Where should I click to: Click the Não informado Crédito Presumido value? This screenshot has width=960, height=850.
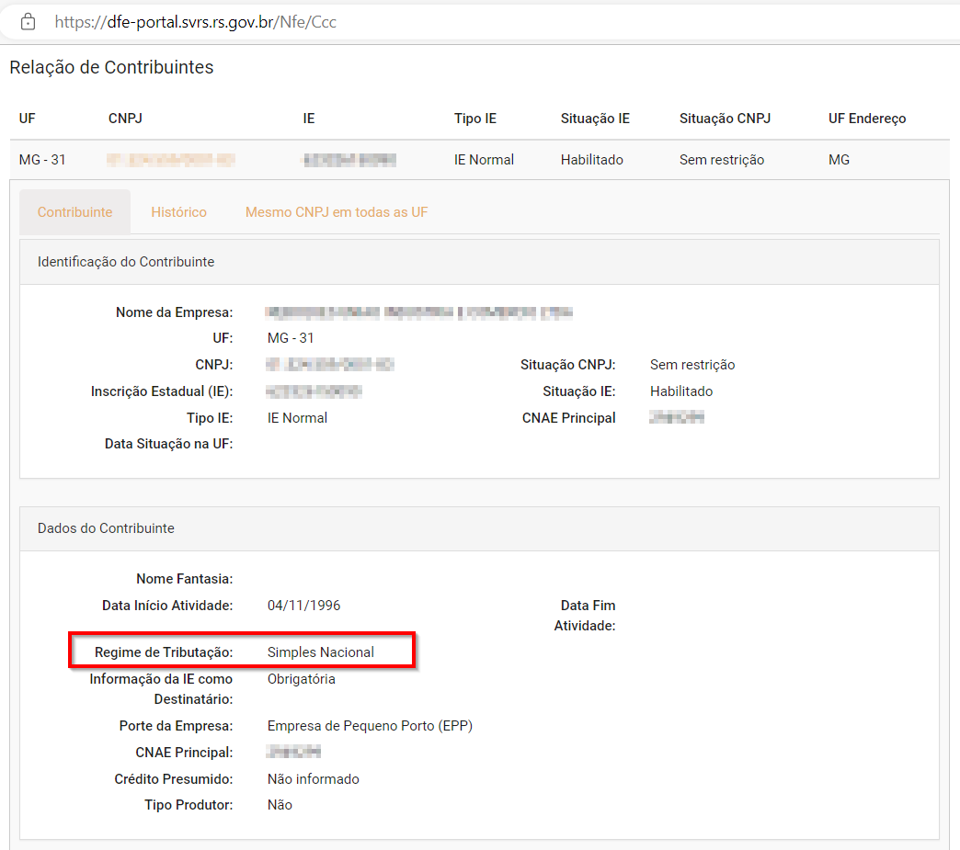314,779
